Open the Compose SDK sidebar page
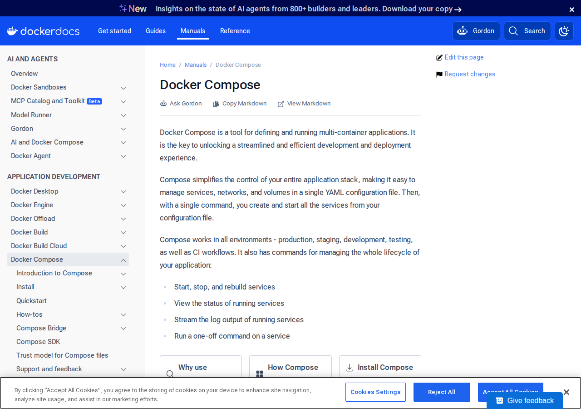Viewport: 581px width, 409px height. (38, 342)
